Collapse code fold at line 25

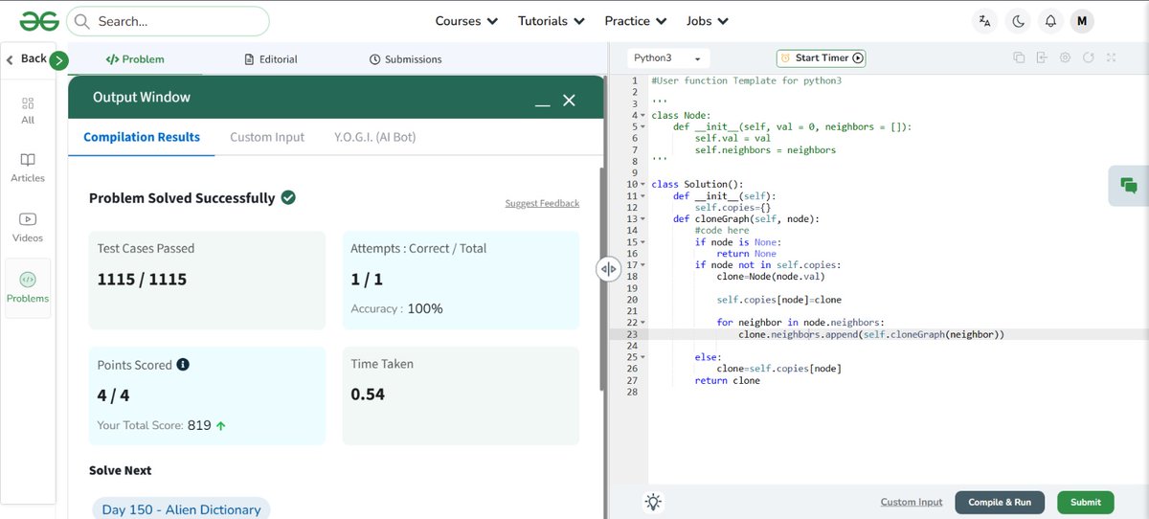tap(642, 357)
